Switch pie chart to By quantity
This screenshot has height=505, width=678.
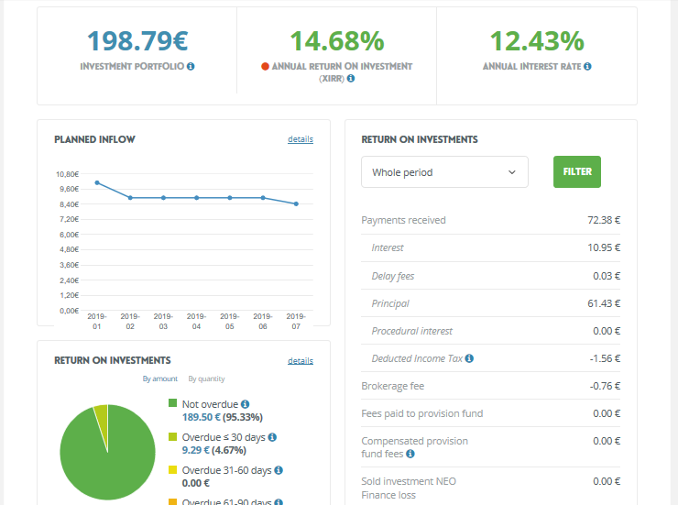tap(206, 379)
